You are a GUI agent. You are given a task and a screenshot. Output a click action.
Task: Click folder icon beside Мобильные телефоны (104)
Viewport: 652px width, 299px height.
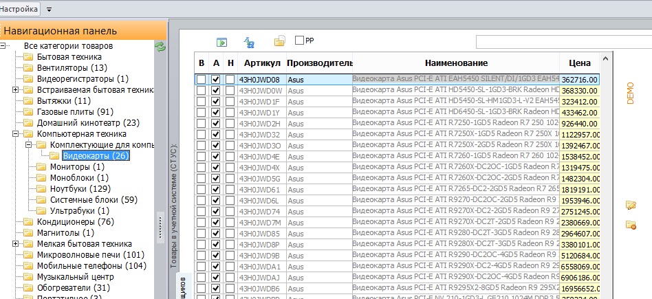click(x=28, y=266)
